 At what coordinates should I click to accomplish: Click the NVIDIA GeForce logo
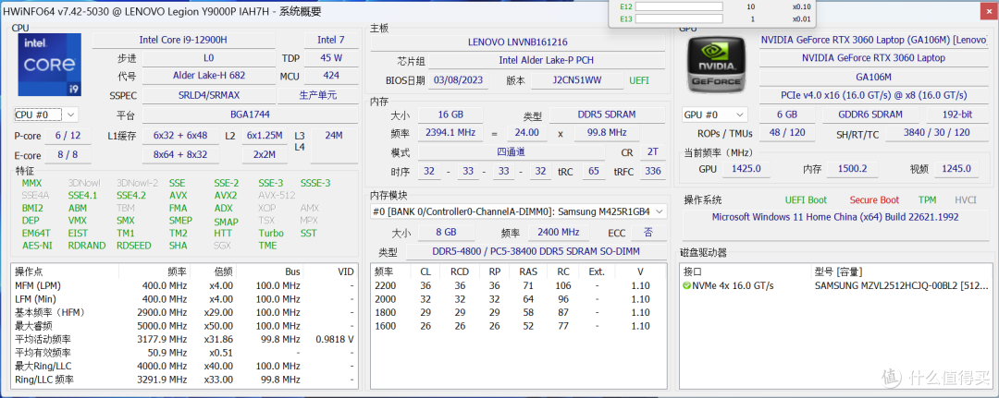(x=718, y=65)
